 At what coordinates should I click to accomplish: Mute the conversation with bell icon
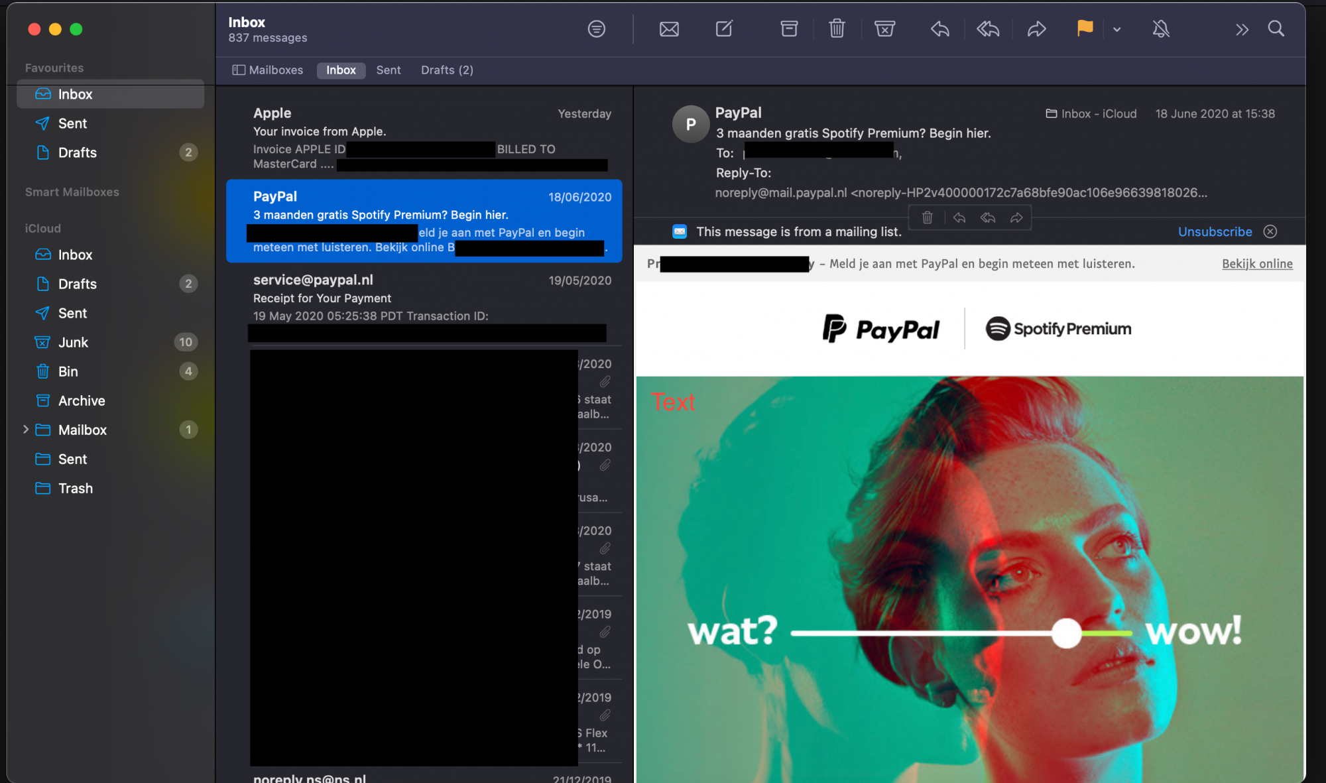[1161, 29]
